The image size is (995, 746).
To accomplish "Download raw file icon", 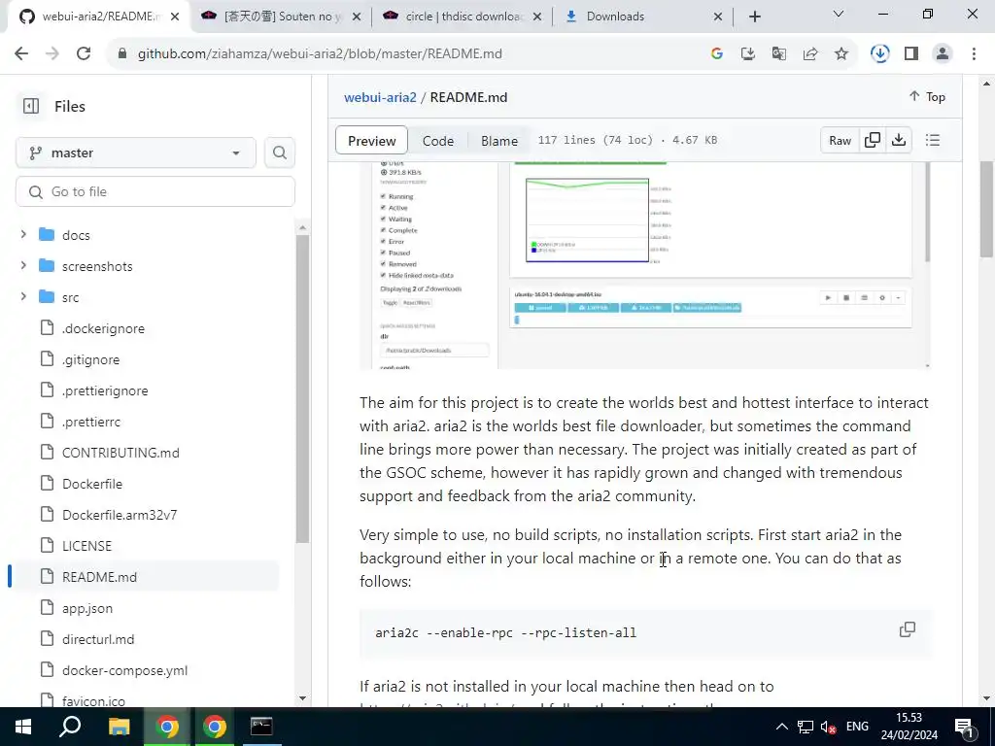I will pyautogui.click(x=899, y=140).
